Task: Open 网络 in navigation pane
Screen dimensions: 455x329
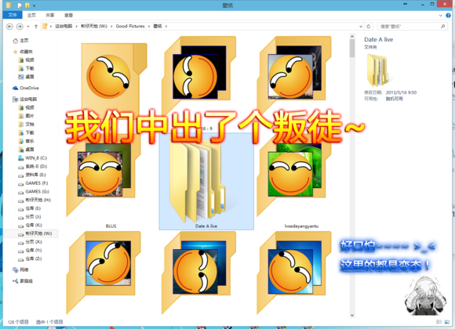Action: pos(20,270)
